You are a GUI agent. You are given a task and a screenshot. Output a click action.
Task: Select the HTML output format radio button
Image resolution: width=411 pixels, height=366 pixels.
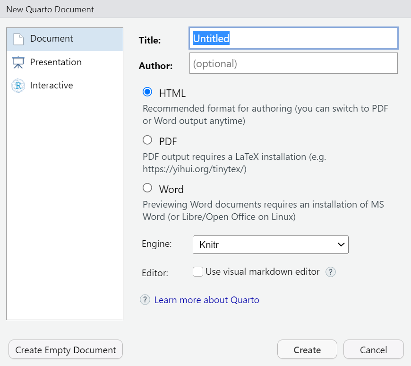pos(147,92)
